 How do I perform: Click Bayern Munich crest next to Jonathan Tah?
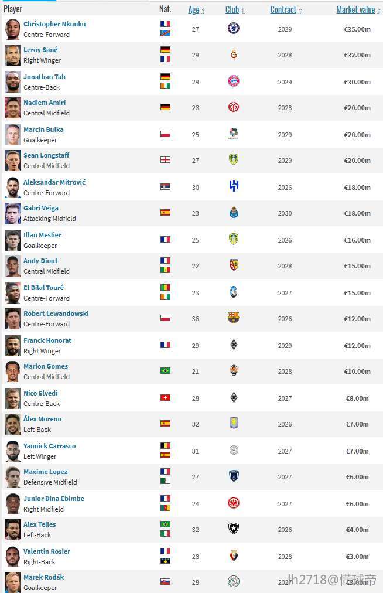pyautogui.click(x=234, y=81)
